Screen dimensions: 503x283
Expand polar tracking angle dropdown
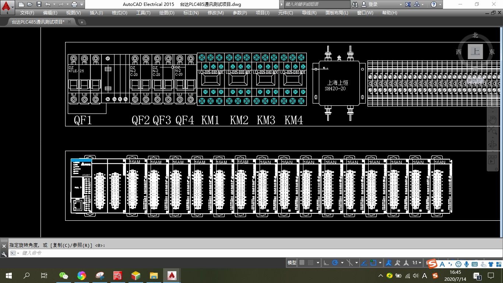[342, 263]
